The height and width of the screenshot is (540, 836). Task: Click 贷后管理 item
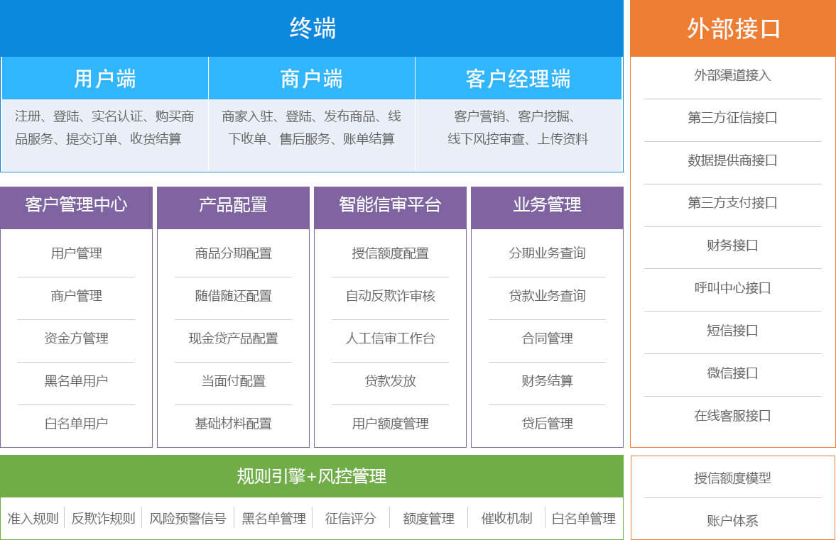tap(547, 424)
